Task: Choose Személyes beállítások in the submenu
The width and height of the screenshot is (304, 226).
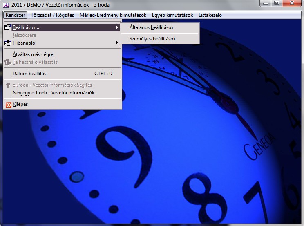Action: (152, 39)
